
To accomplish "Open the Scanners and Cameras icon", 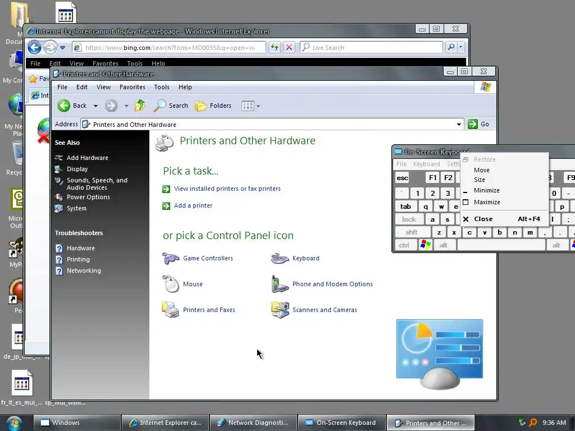I will pyautogui.click(x=280, y=310).
